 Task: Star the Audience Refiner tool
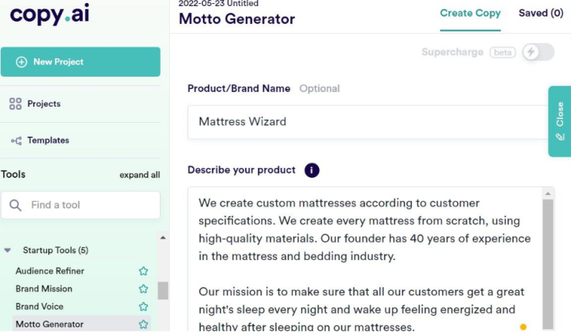coord(143,271)
